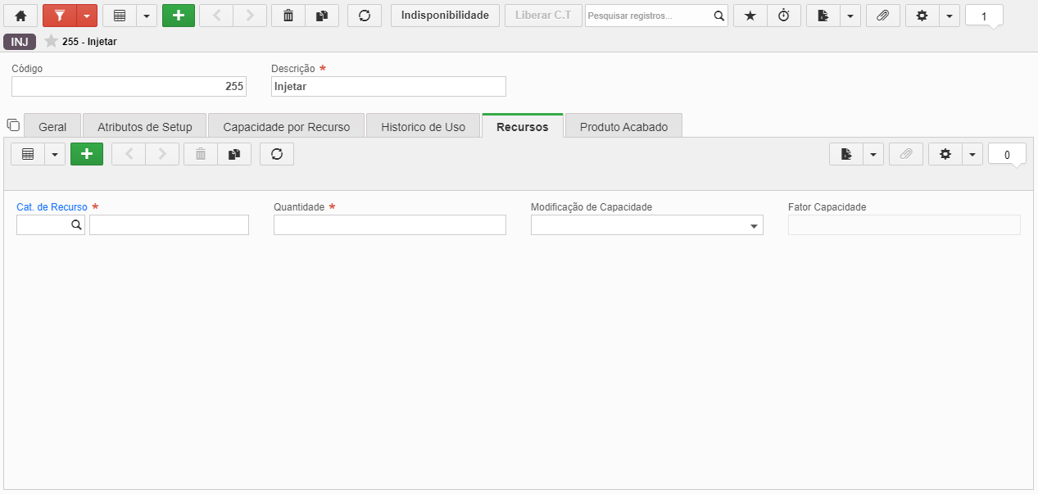Click Cat. de Recurso lookup magnifier
The width and height of the screenshot is (1038, 494).
(77, 225)
